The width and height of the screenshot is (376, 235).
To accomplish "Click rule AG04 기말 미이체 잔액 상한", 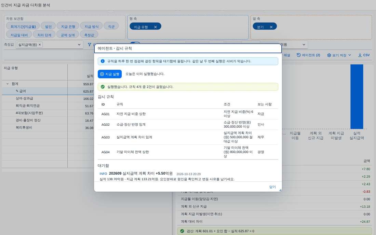I will (x=188, y=152).
